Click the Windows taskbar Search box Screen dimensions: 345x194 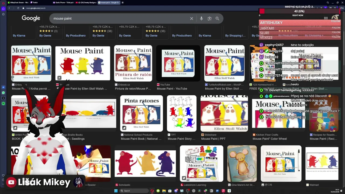pyautogui.click(x=134, y=191)
